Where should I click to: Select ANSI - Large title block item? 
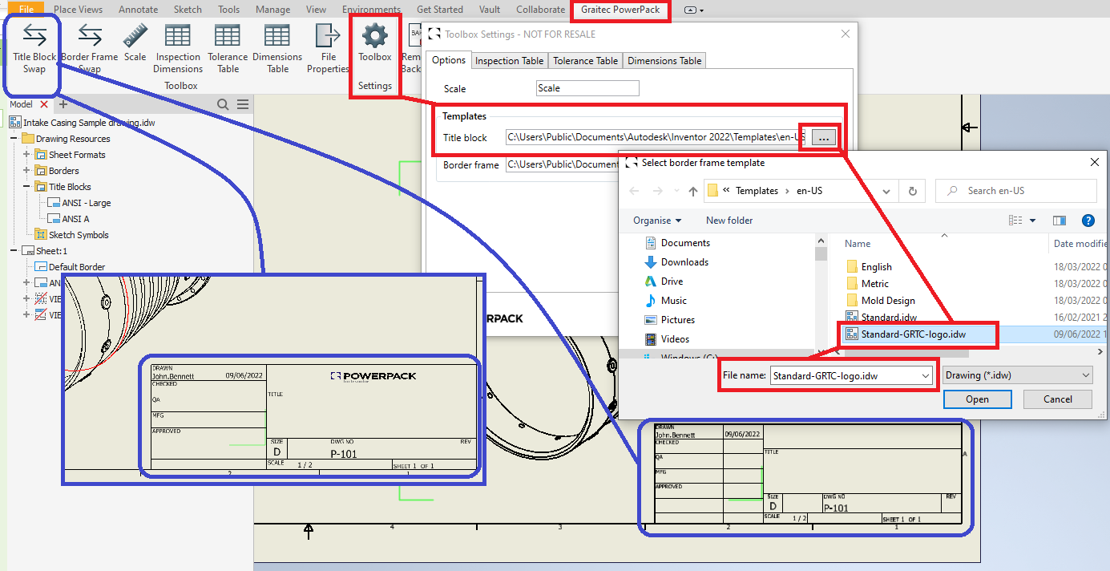pos(86,203)
